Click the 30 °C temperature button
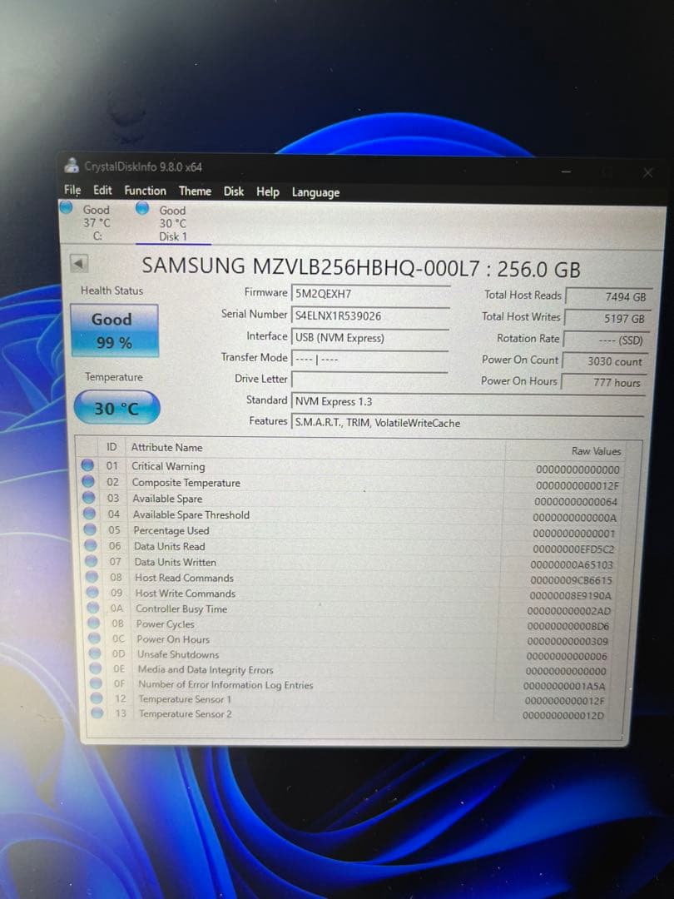 116,408
